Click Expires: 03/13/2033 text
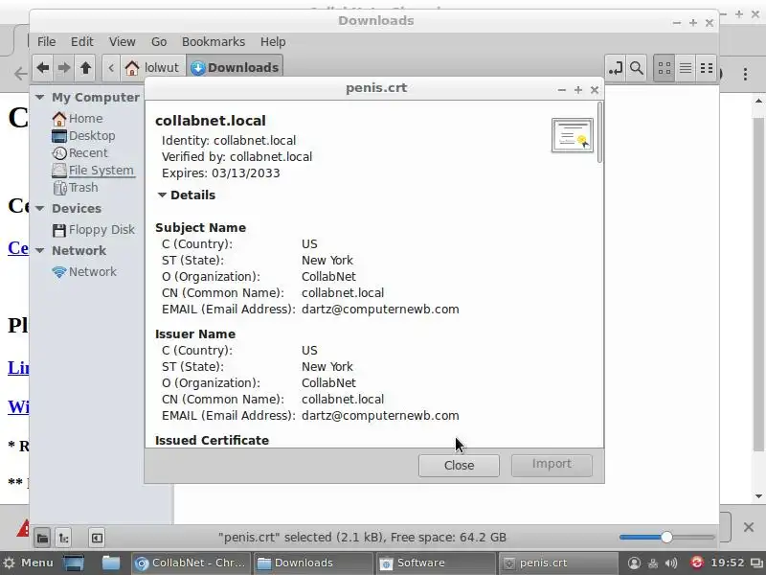Screen dimensions: 766x575 click(x=221, y=173)
